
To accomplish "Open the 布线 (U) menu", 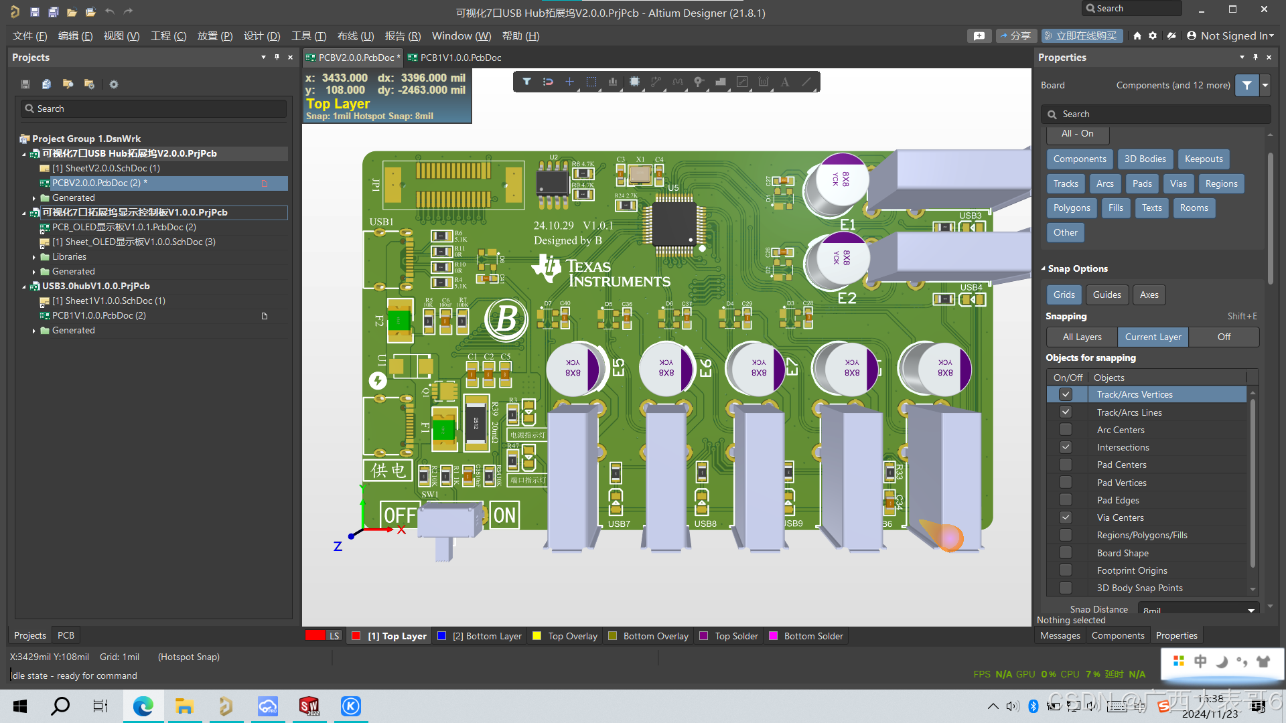I will [x=355, y=36].
